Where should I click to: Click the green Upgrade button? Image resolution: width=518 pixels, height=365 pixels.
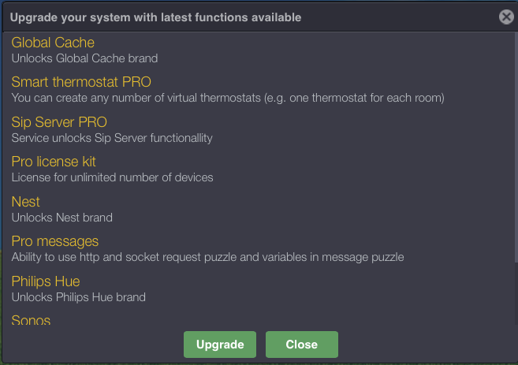(220, 345)
